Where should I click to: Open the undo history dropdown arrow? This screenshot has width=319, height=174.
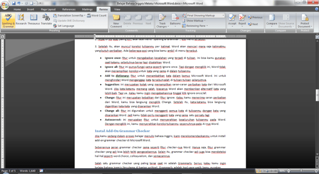pyautogui.click(x=22, y=3)
